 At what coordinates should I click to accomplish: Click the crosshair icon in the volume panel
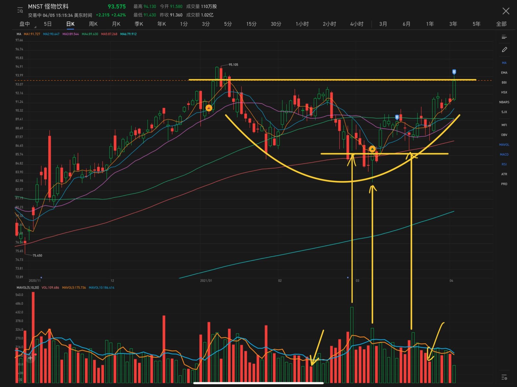[30, 358]
